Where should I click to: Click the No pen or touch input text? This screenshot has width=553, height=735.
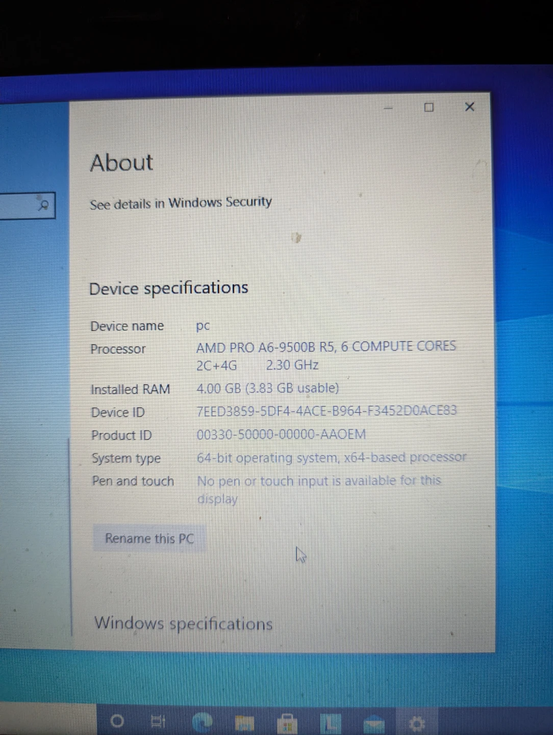click(319, 489)
